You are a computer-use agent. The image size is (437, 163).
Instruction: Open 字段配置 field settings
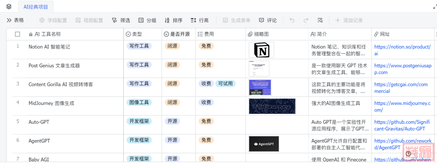pyautogui.click(x=53, y=20)
